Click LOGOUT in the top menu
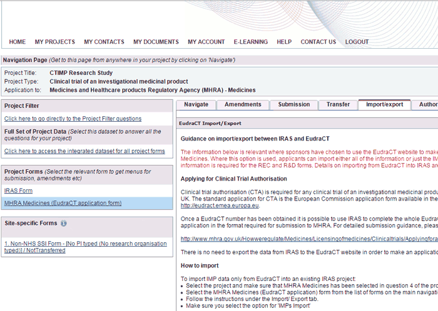Screen dimensions: 438x311 [x=357, y=42]
